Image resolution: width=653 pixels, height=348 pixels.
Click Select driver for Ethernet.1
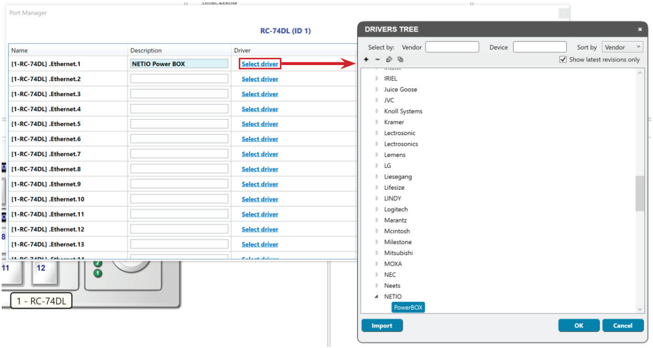[260, 64]
